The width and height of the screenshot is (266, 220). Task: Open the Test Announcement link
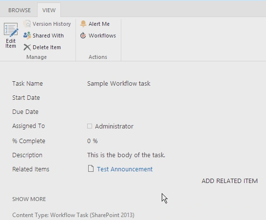point(125,169)
